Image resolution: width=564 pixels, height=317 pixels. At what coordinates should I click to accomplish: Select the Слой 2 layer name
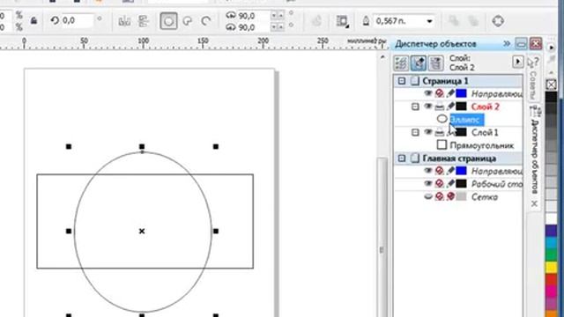click(486, 107)
